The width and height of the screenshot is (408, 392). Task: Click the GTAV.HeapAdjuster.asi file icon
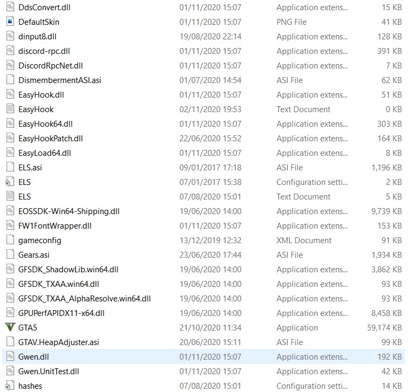10,341
